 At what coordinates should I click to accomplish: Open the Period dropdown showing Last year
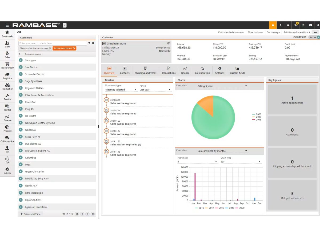click(x=155, y=90)
